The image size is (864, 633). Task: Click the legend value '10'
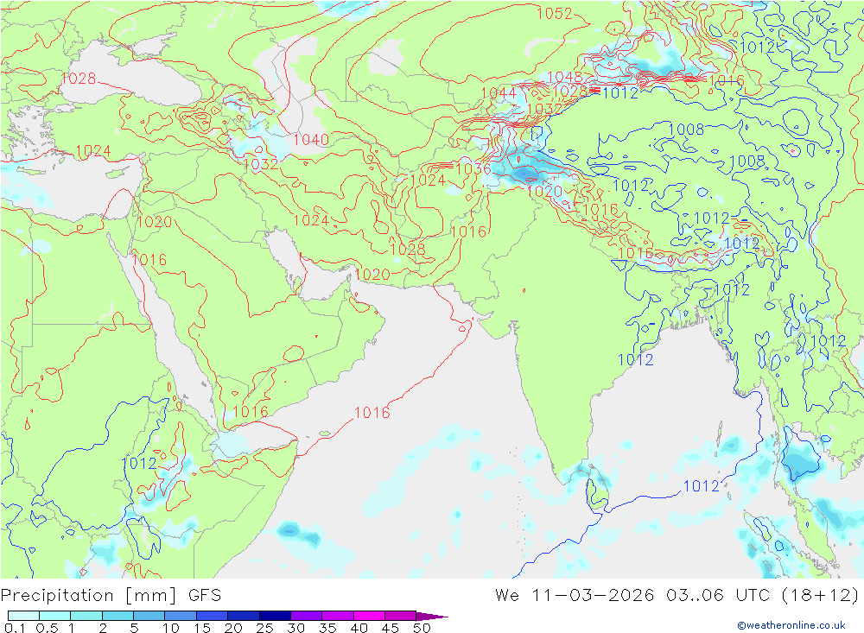[x=171, y=628]
